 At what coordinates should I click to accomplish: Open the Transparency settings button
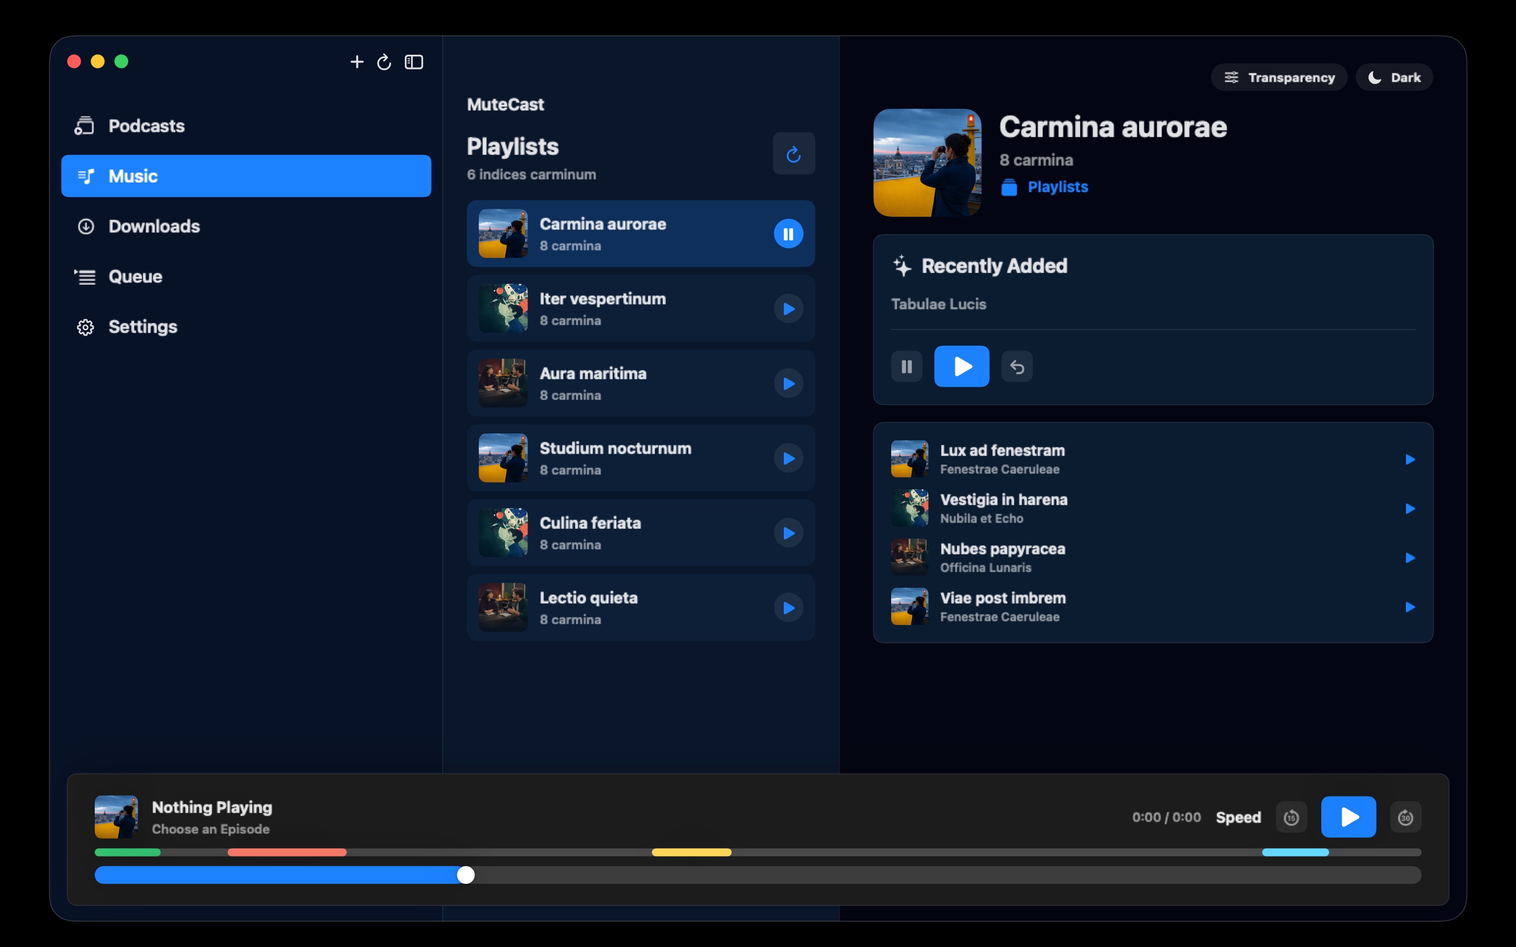click(x=1279, y=77)
